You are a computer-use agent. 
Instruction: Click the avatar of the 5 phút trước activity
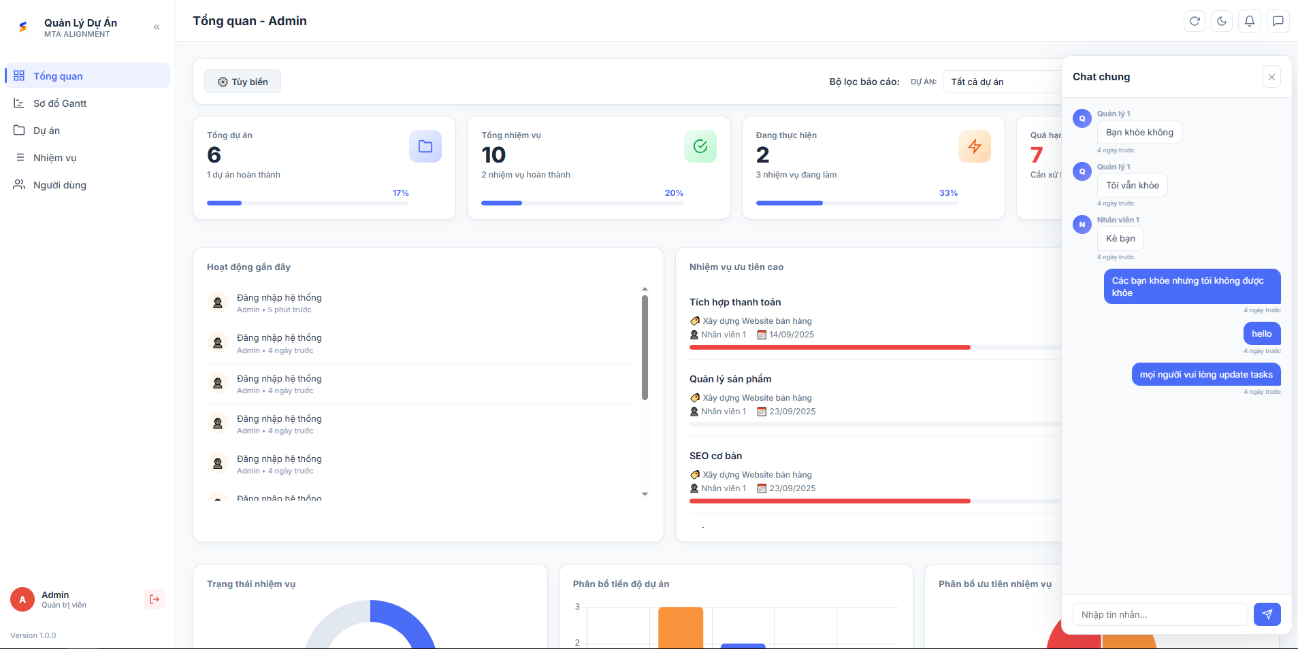click(218, 303)
